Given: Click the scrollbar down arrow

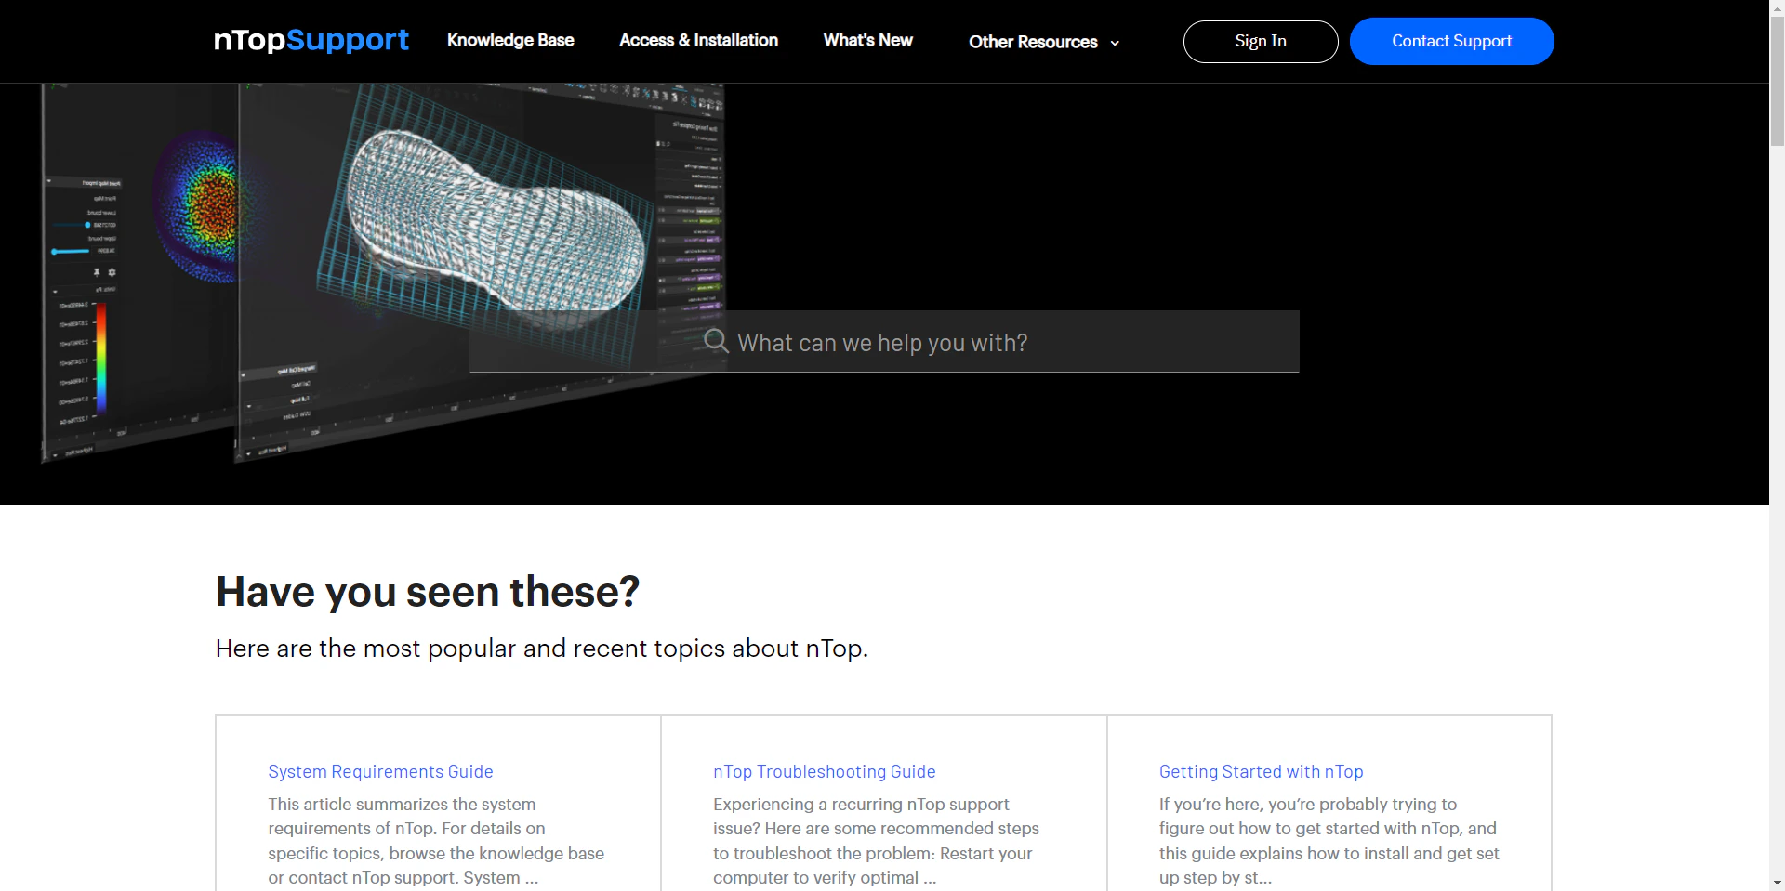Looking at the screenshot, I should coord(1777,883).
